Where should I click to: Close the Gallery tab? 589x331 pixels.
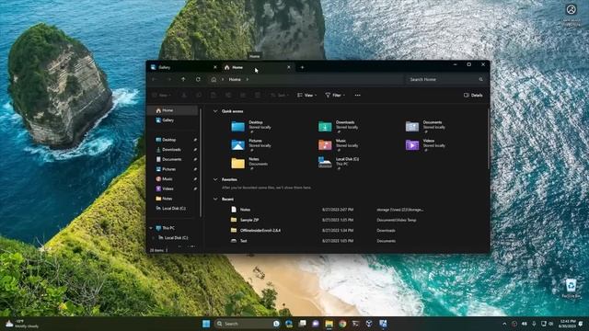pyautogui.click(x=214, y=67)
